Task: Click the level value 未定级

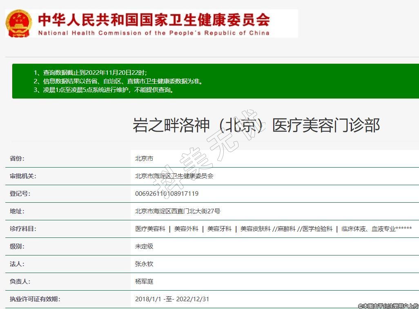Action: coord(144,246)
